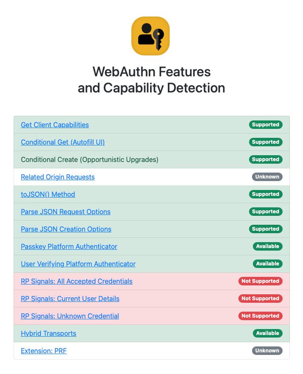Click the yellow passkey user-key logo icon
Screen dimensions: 303x374
point(150,36)
